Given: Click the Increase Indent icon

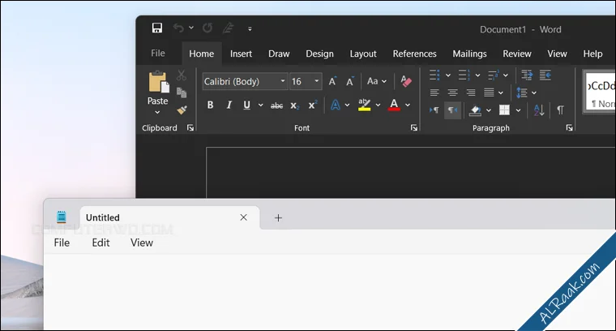Looking at the screenshot, I should tap(545, 75).
